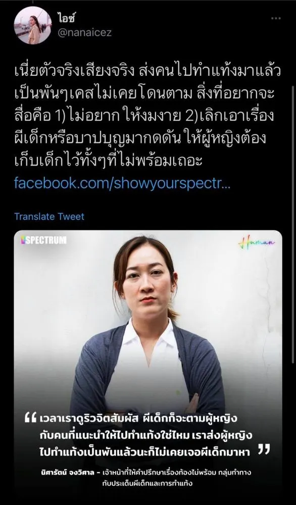
Task: Click Translate Tweet
Action: (50, 217)
